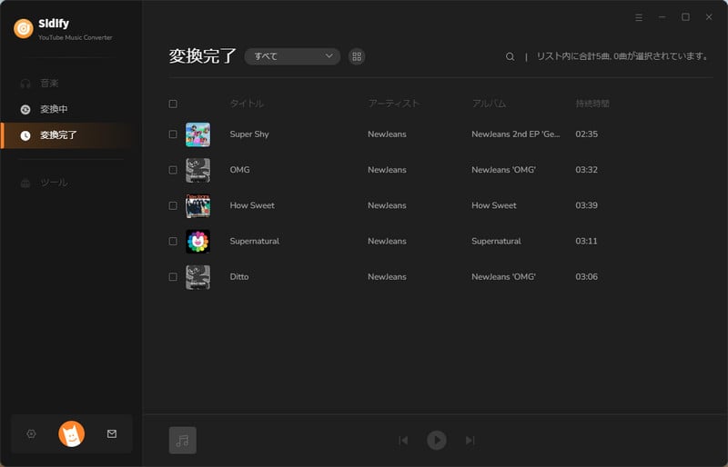Click NewJeans artist in Ditto row

(x=387, y=277)
